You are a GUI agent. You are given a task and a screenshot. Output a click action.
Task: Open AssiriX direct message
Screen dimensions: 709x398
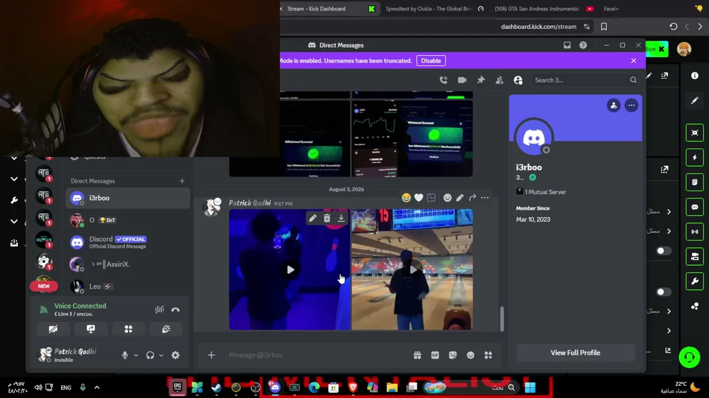click(x=127, y=264)
